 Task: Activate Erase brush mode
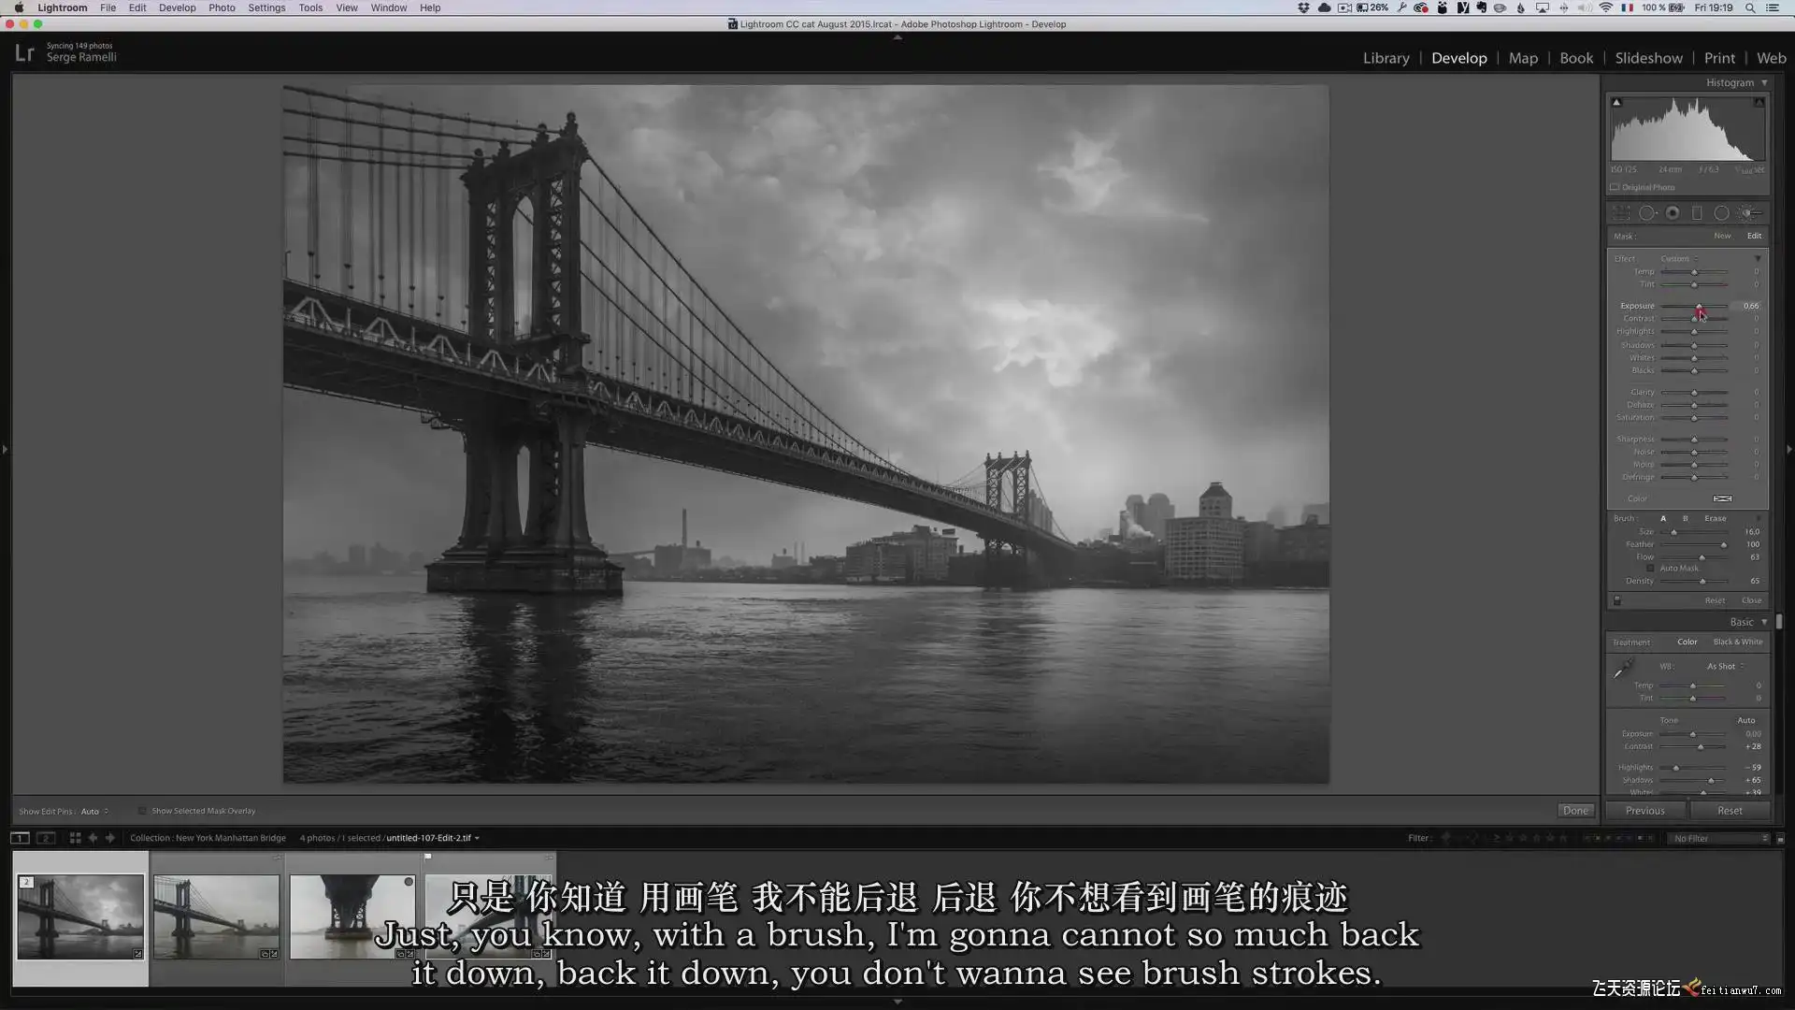(x=1716, y=518)
